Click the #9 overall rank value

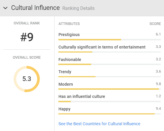[27, 37]
